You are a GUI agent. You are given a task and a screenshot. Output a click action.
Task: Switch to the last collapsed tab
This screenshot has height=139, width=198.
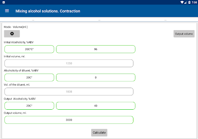click(165, 19)
